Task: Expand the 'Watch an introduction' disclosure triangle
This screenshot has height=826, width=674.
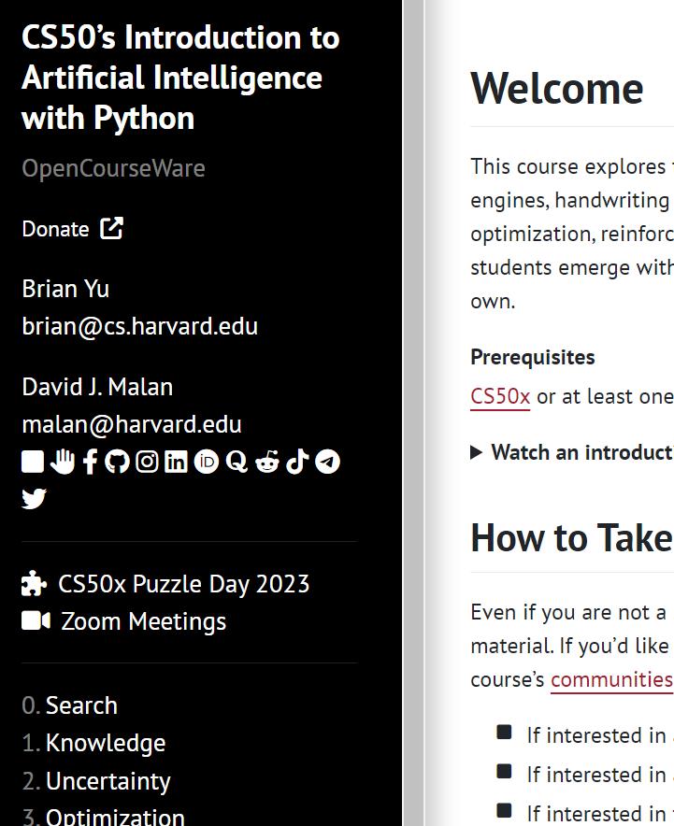Action: pyautogui.click(x=477, y=452)
